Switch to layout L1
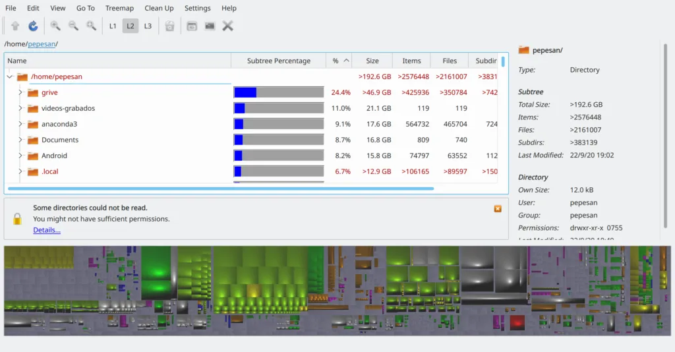This screenshot has width=675, height=352. [113, 26]
